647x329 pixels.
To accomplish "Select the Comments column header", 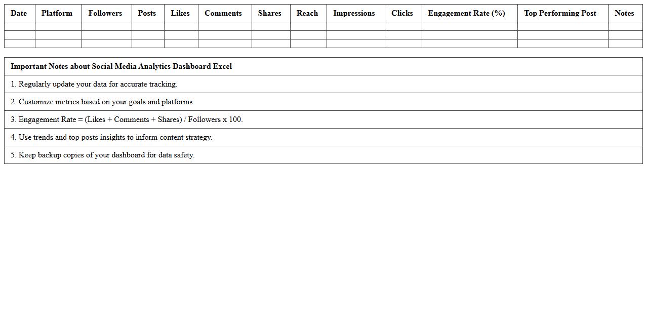I will [x=223, y=13].
